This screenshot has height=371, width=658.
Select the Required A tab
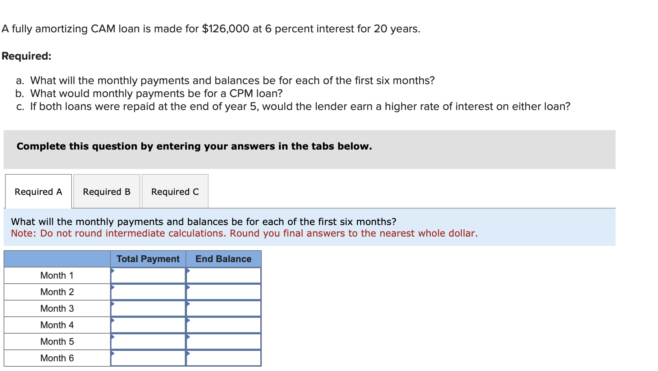click(x=38, y=192)
